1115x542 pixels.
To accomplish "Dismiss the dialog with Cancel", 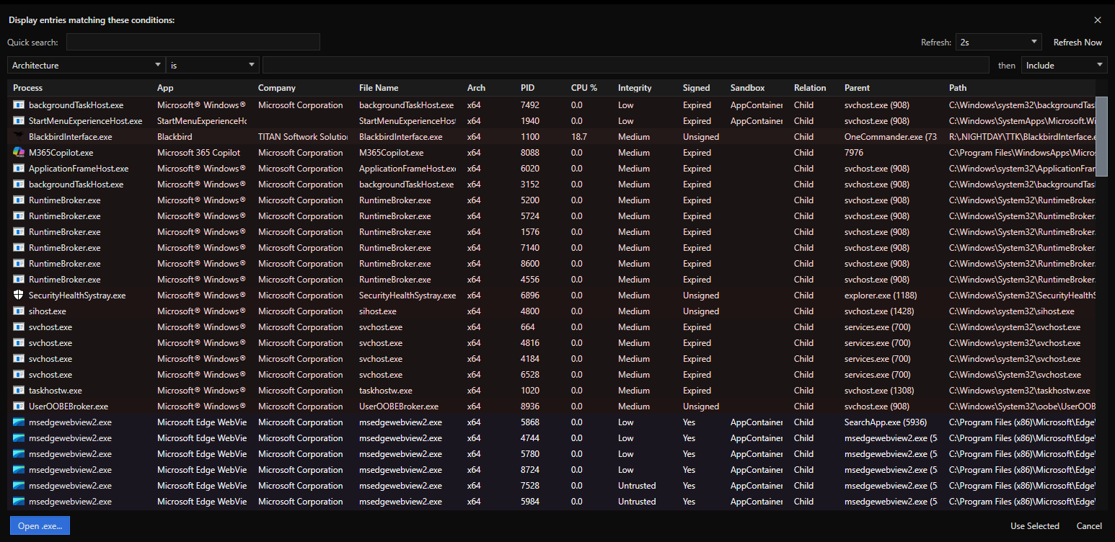I will point(1089,526).
